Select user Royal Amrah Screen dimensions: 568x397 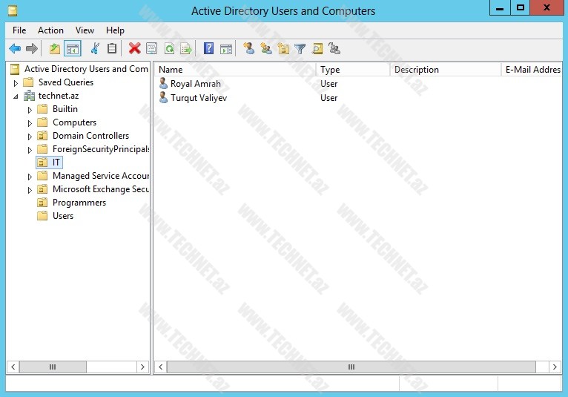(195, 84)
